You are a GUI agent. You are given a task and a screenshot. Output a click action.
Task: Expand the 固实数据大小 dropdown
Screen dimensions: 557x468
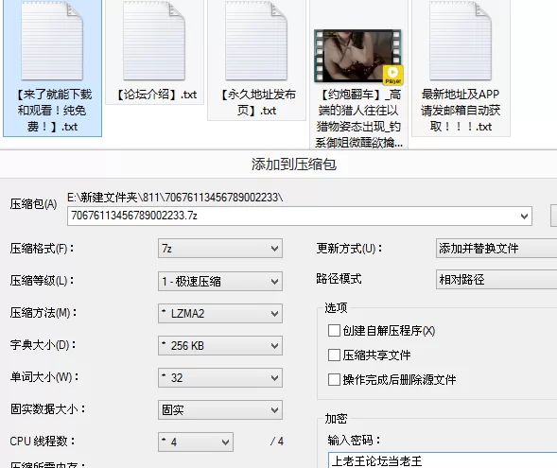pyautogui.click(x=220, y=409)
